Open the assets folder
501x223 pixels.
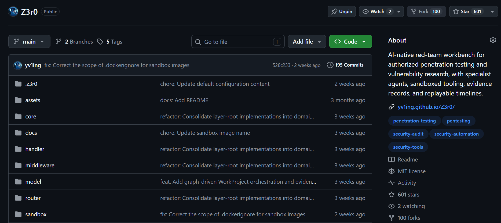point(33,100)
